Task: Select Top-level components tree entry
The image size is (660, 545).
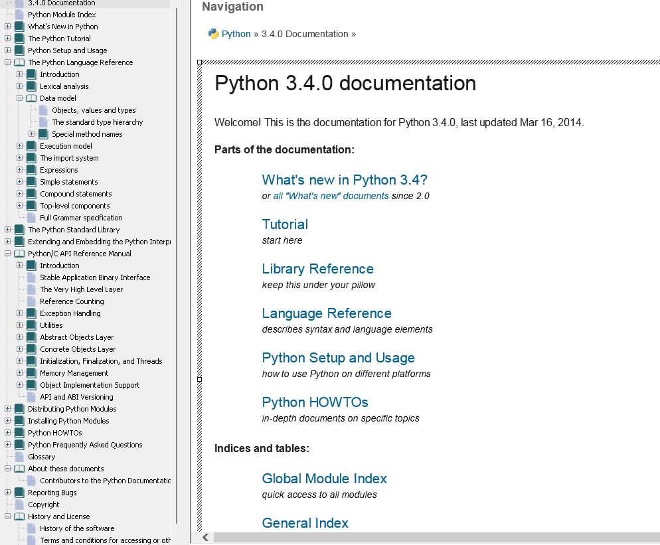Action: [75, 206]
